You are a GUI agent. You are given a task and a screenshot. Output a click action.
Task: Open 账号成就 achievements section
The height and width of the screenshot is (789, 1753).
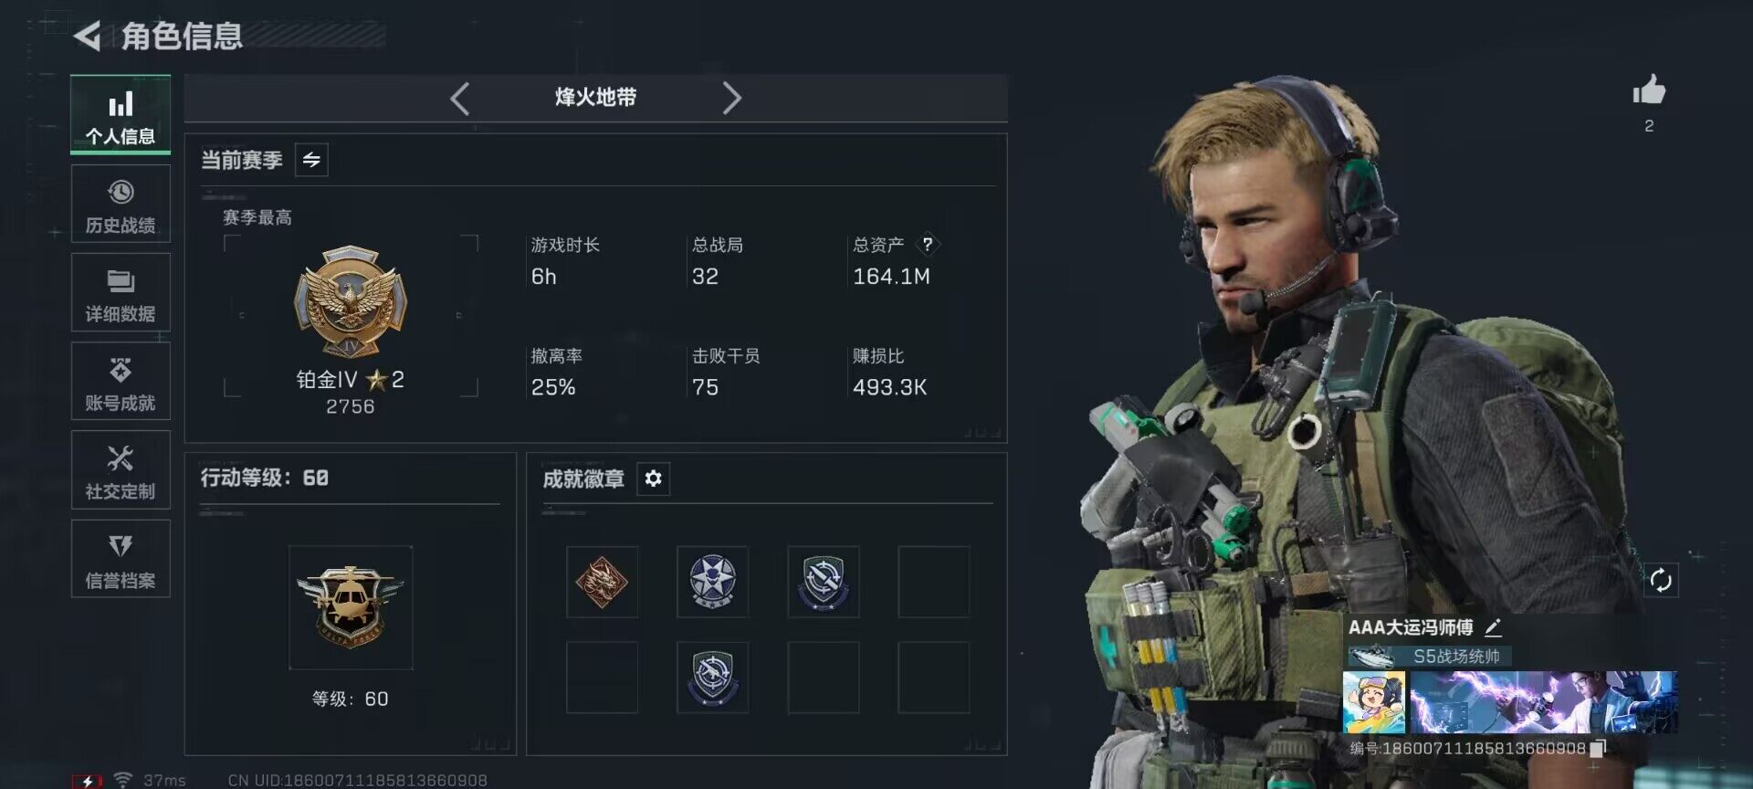121,381
